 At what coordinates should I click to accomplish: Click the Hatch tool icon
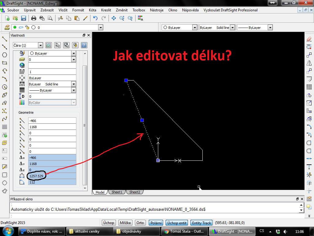(x=5, y=127)
